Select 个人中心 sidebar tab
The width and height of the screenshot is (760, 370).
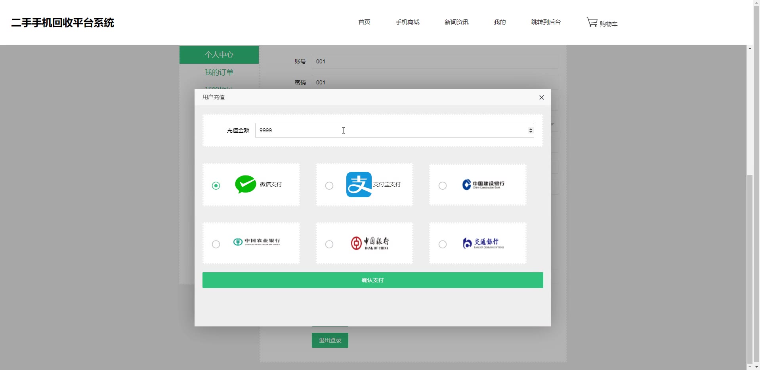click(x=219, y=55)
